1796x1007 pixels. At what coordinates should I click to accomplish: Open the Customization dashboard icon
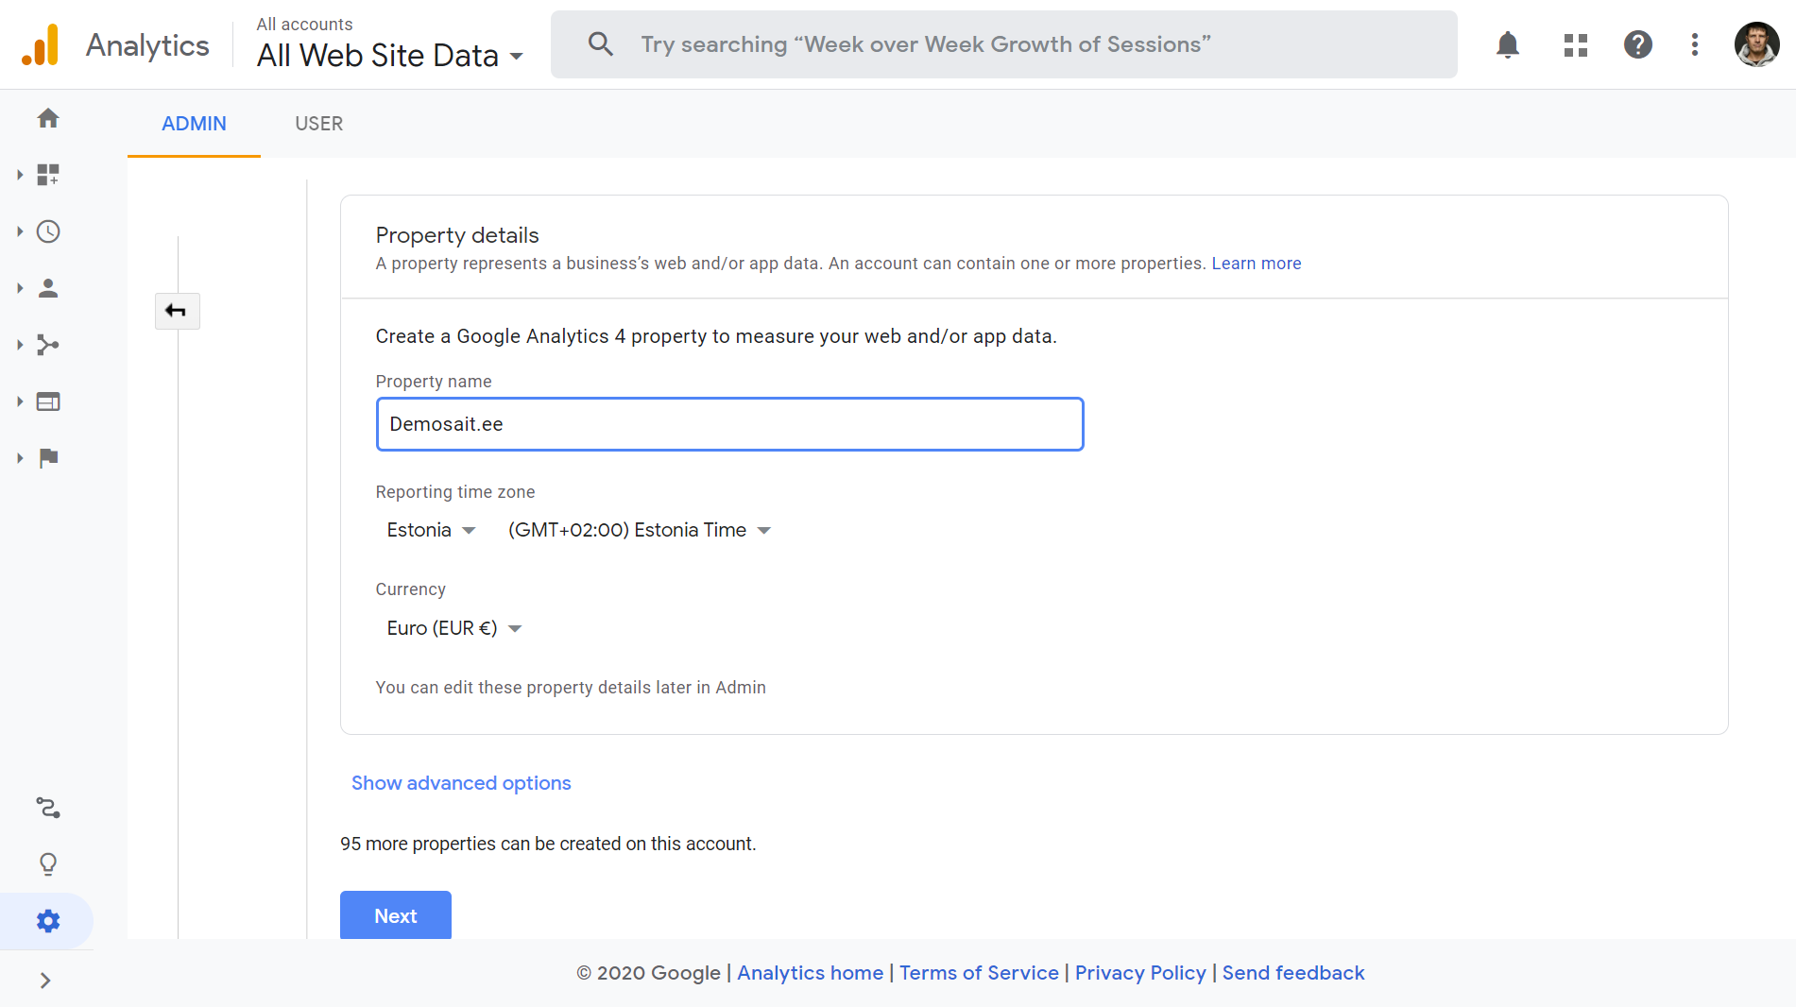[x=48, y=175]
